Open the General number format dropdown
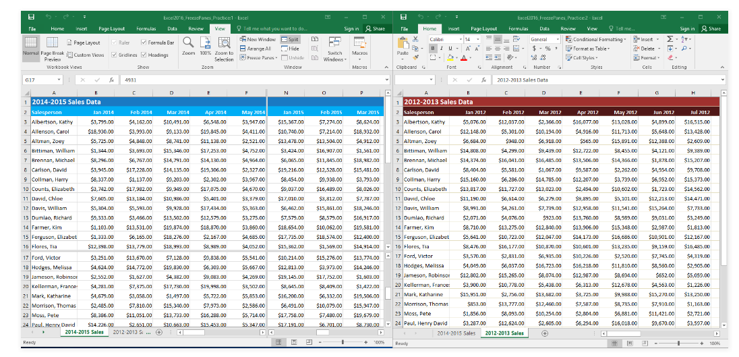 pos(557,40)
